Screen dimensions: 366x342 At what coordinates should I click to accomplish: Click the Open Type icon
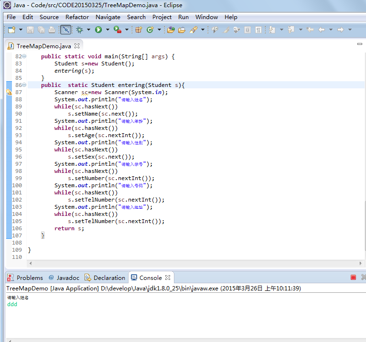pyautogui.click(x=171, y=30)
